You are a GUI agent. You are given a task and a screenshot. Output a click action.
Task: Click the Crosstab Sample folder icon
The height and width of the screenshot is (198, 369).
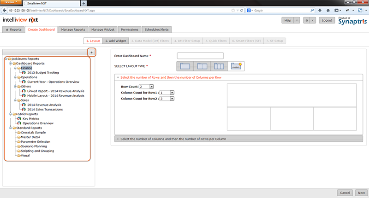19,133
